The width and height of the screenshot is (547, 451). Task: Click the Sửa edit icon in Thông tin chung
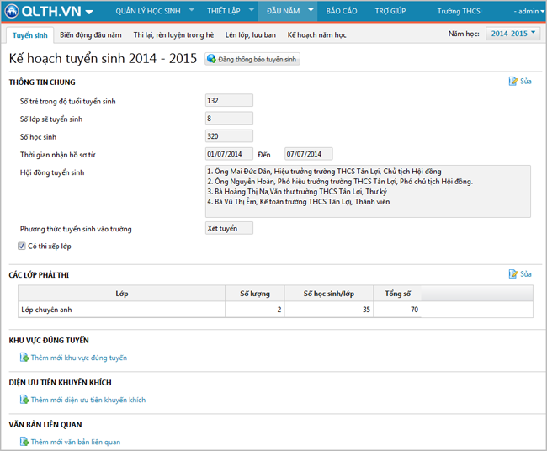point(513,82)
